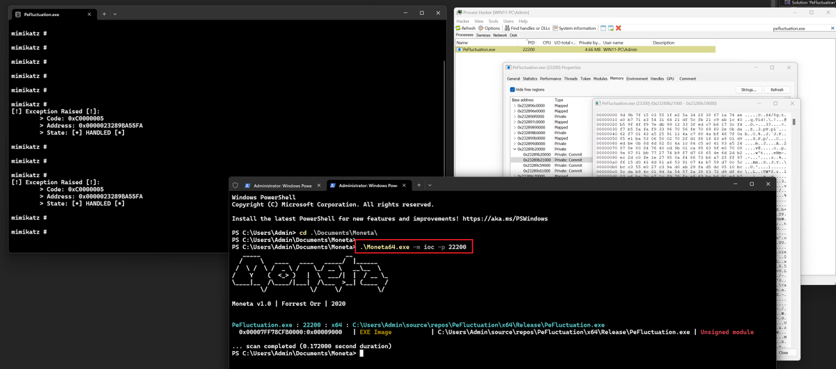Open the Token tab in Properties
Screen dimensions: 836x369
[586, 79]
